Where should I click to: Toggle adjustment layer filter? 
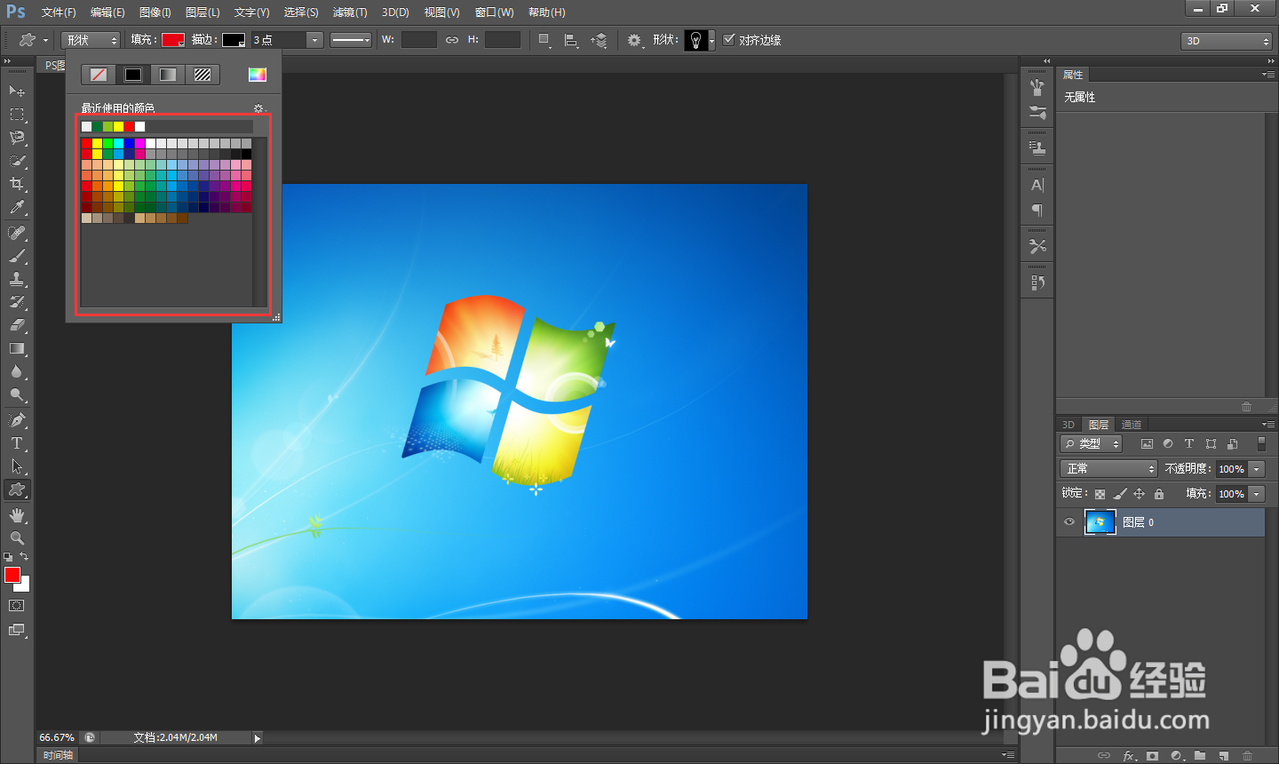click(1168, 443)
